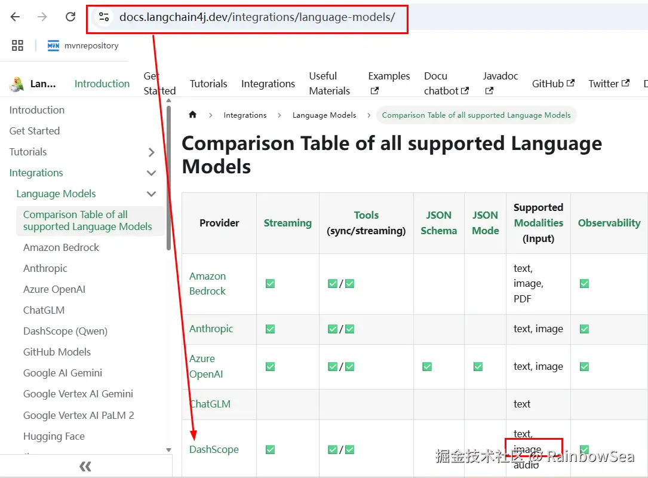The width and height of the screenshot is (648, 478).
Task: Open the apps grid icon in bookmarks bar
Action: point(17,45)
